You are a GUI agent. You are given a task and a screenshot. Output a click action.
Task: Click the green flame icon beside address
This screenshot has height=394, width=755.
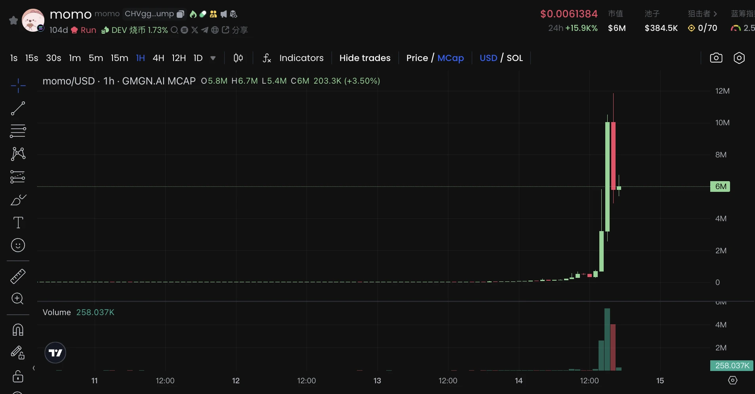coord(193,14)
